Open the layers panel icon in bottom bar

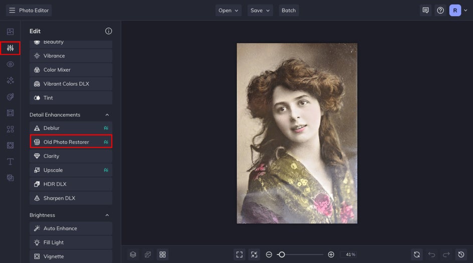[x=133, y=254]
